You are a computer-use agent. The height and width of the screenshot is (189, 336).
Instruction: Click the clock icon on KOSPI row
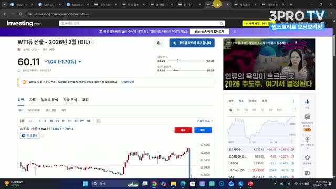292,149
